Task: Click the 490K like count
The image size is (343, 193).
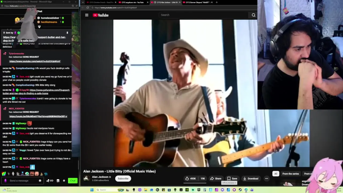Action: tap(193, 179)
